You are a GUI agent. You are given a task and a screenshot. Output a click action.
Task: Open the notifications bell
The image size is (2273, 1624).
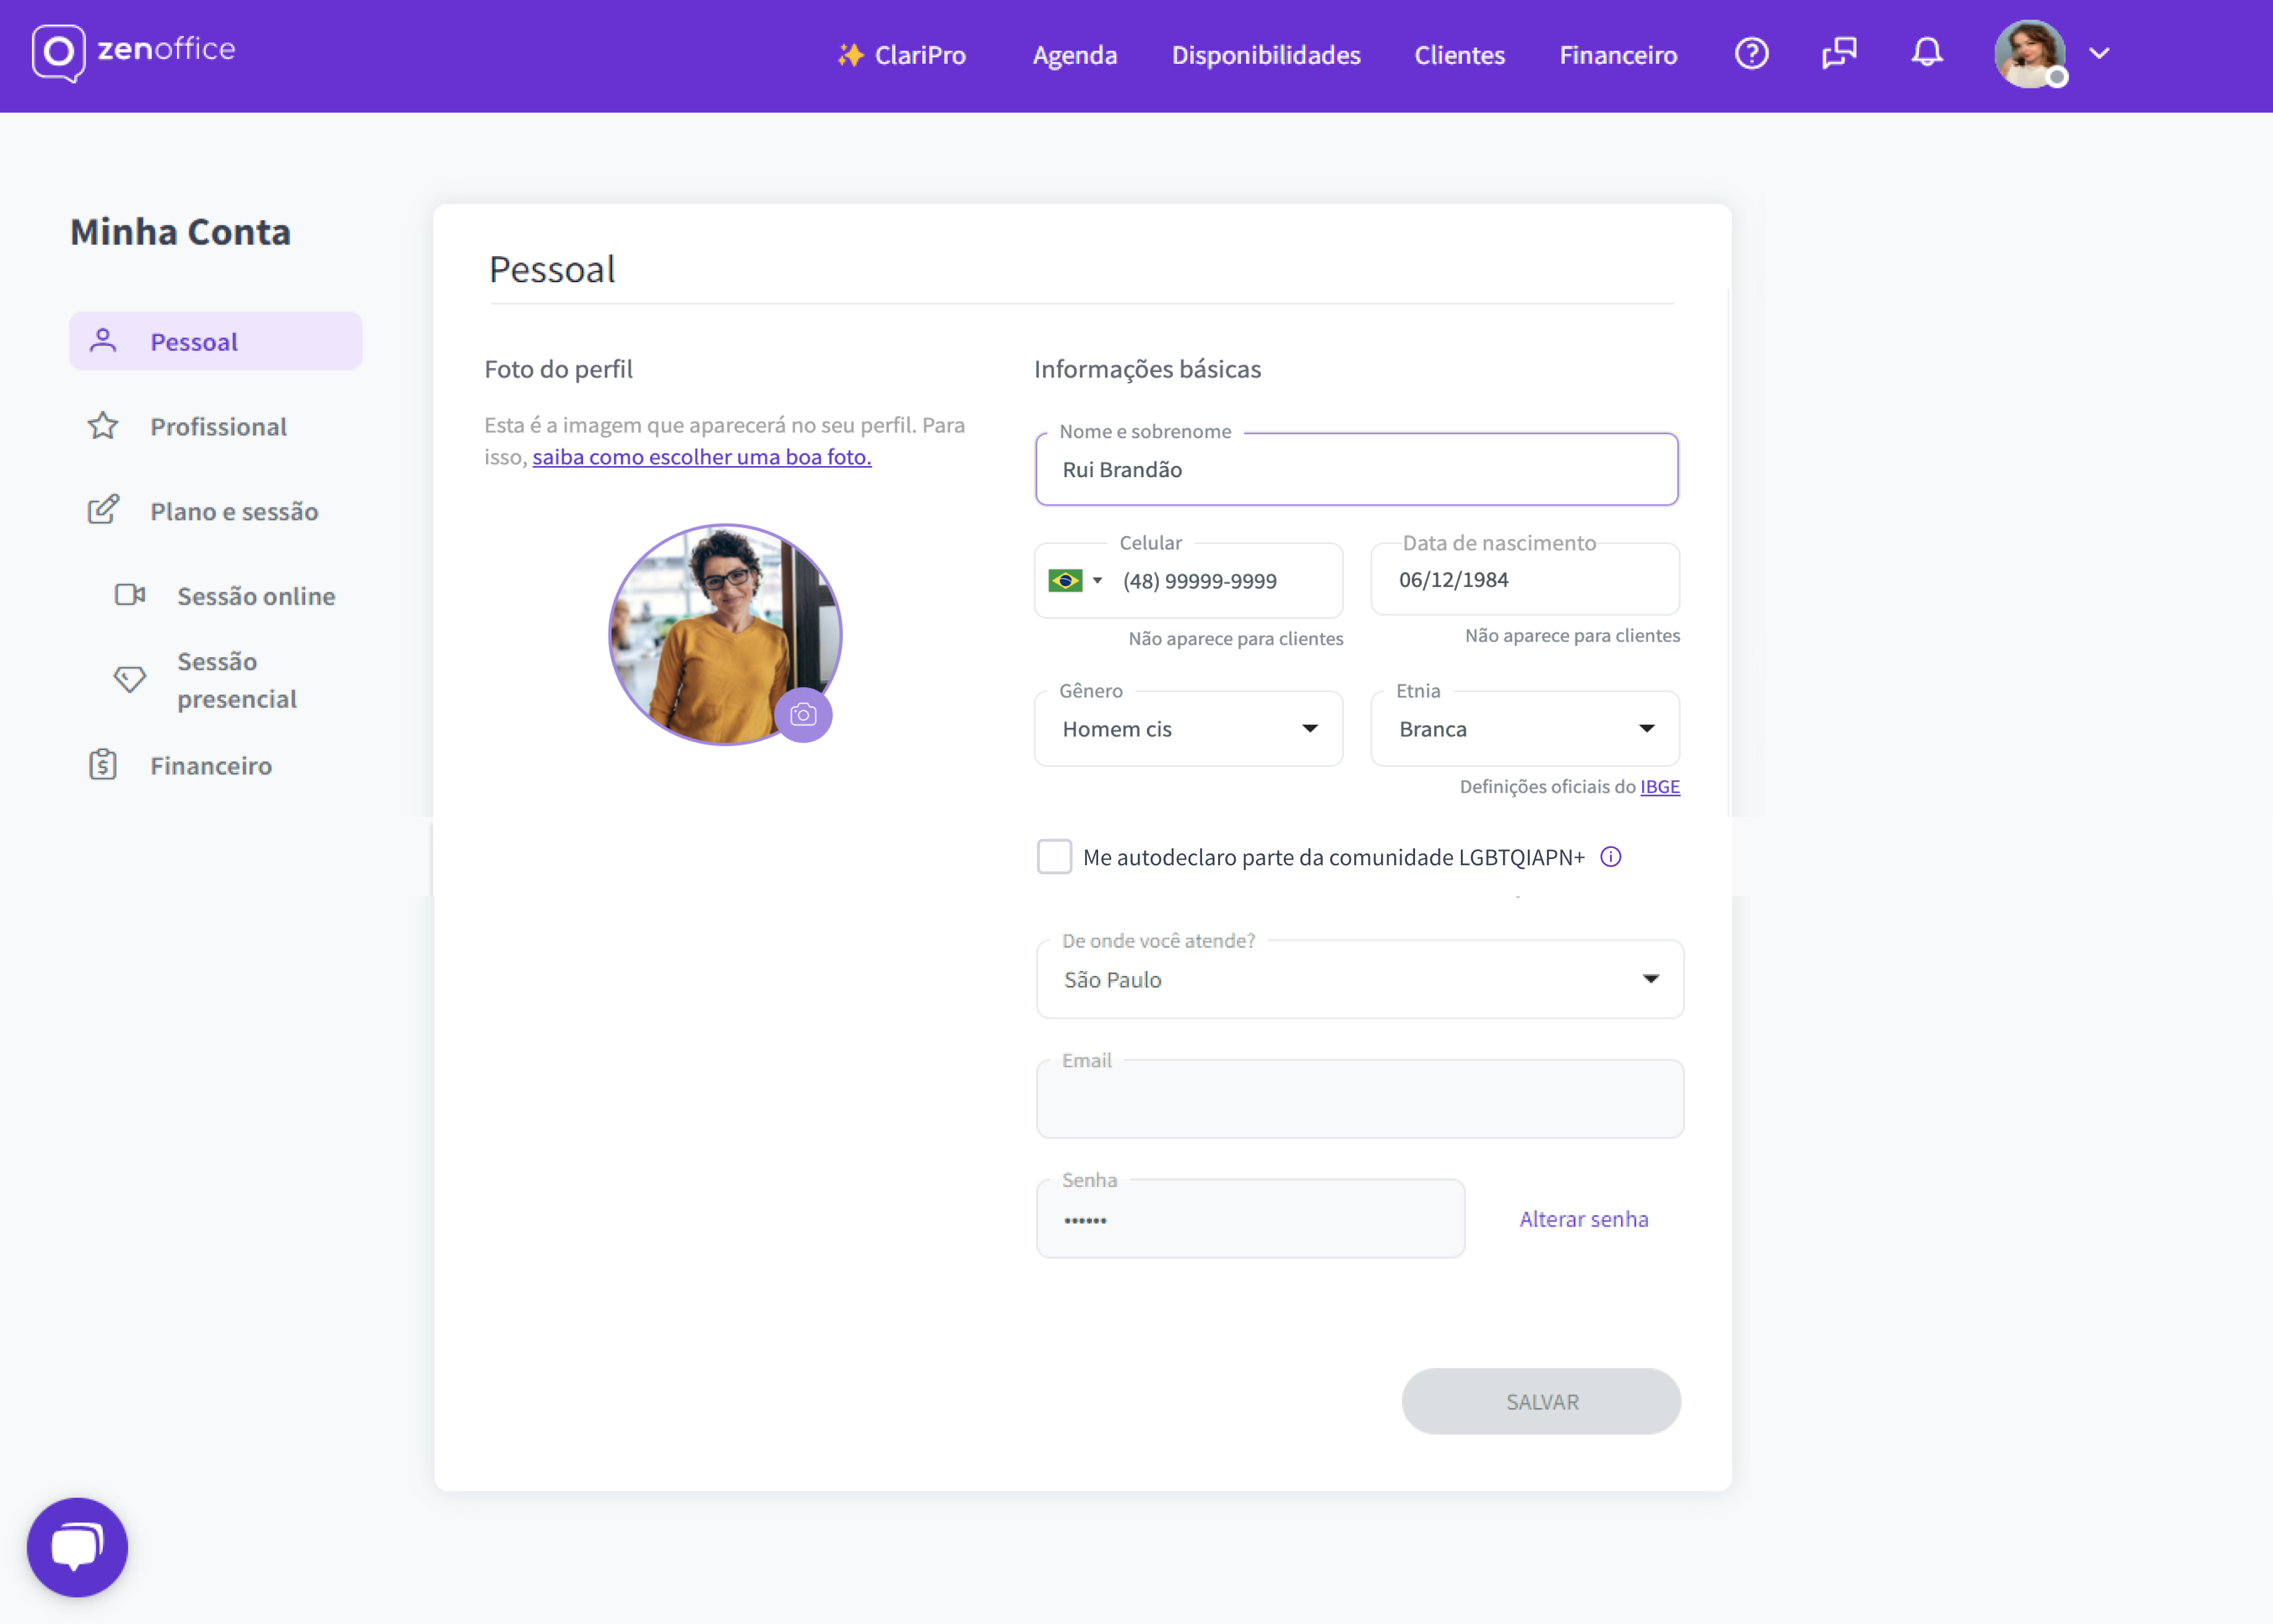click(x=1928, y=53)
